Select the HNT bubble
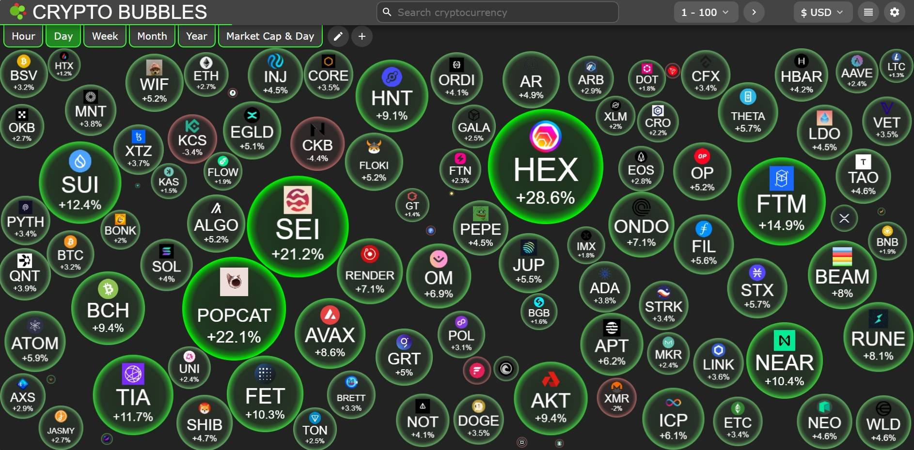This screenshot has width=914, height=450. (x=392, y=96)
